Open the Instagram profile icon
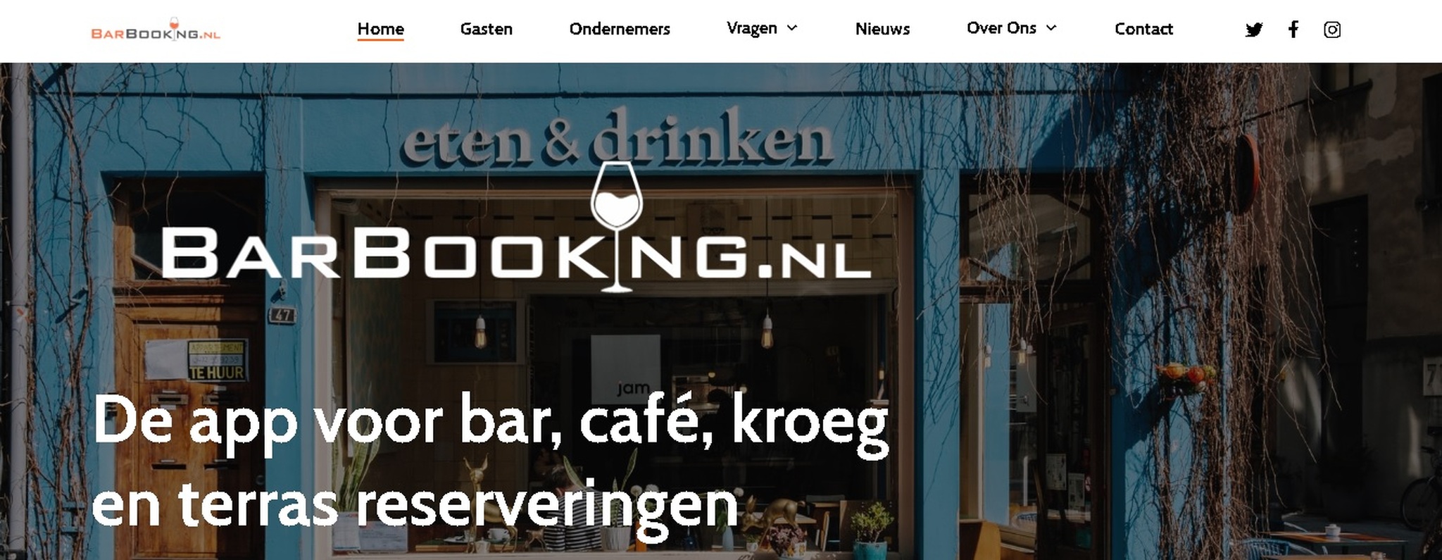This screenshot has height=560, width=1442. click(1331, 30)
